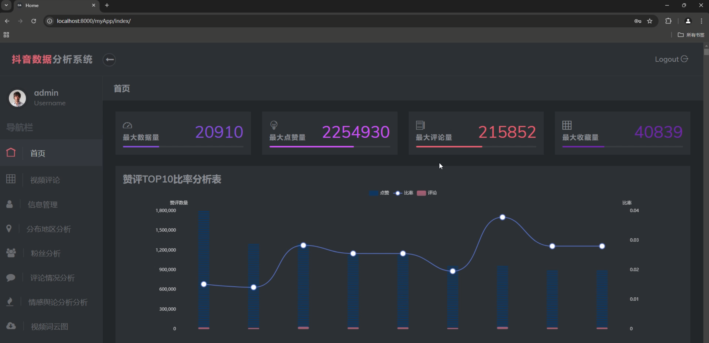Screen dimensions: 709x343
Task: Reload the page with refresh button
Action: coord(34,21)
